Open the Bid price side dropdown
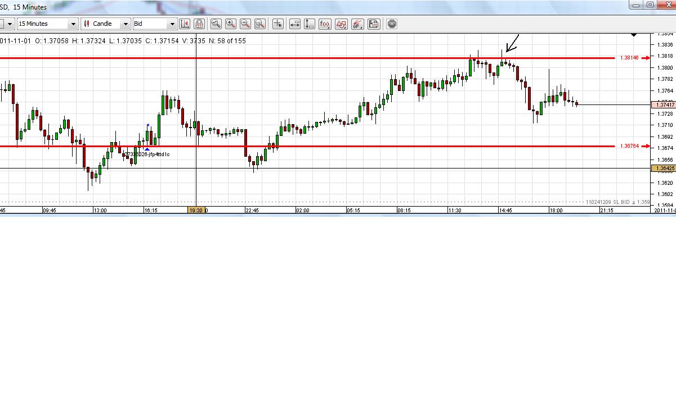This screenshot has width=676, height=396. tap(155, 24)
